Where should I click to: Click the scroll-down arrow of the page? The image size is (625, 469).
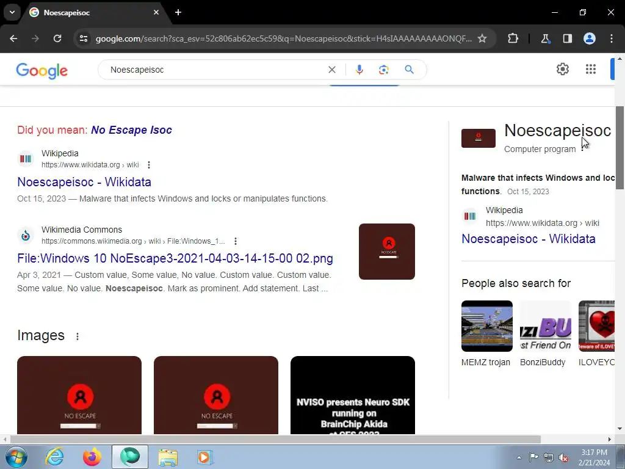pos(620,429)
